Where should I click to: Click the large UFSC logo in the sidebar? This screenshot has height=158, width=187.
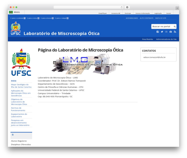pyautogui.click(x=21, y=62)
